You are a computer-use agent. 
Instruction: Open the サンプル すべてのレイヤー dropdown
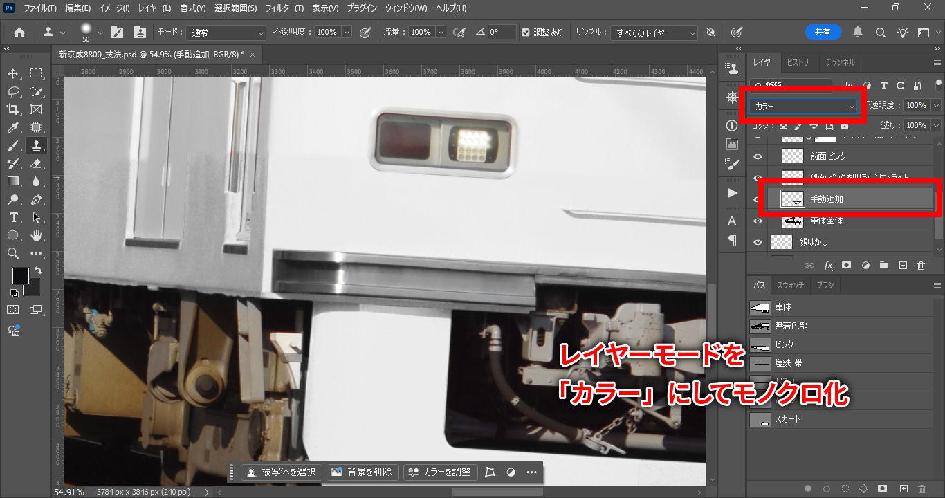coord(654,33)
